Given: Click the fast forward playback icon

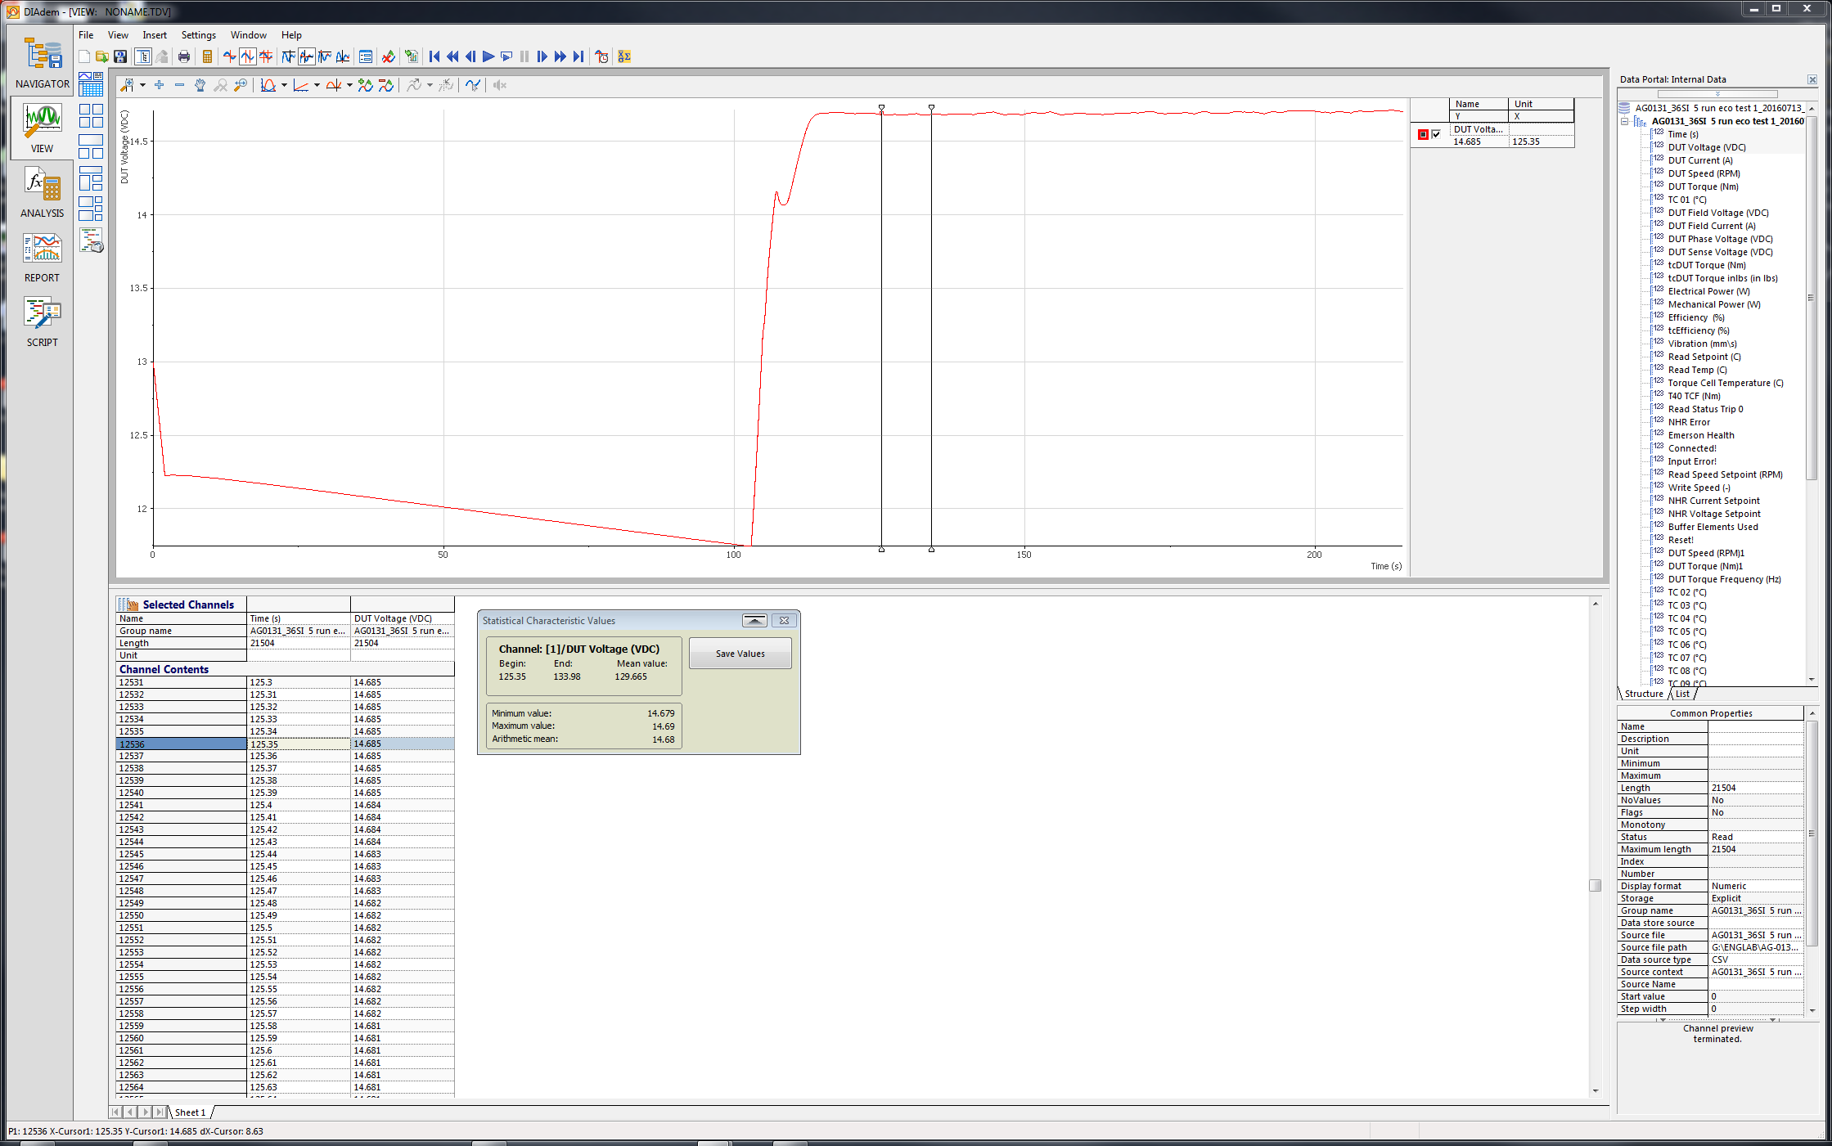Looking at the screenshot, I should [x=561, y=56].
